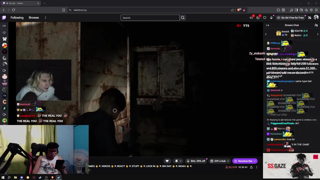Open File Explorer from taskbar
Screen dimensions: 320x180
[15, 177]
